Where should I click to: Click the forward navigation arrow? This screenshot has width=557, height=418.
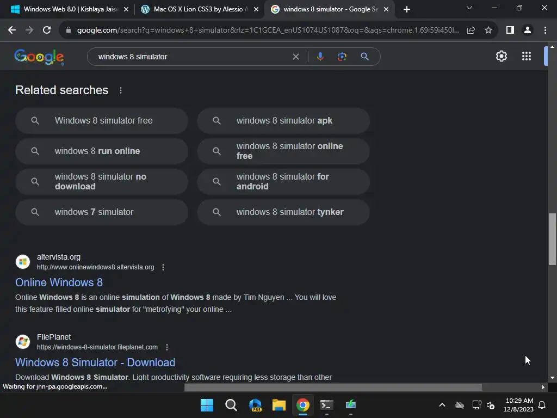click(x=29, y=30)
